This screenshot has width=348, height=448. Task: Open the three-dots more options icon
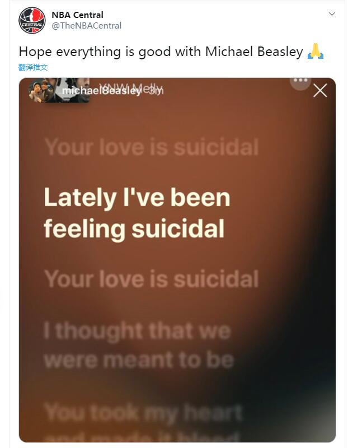point(300,81)
